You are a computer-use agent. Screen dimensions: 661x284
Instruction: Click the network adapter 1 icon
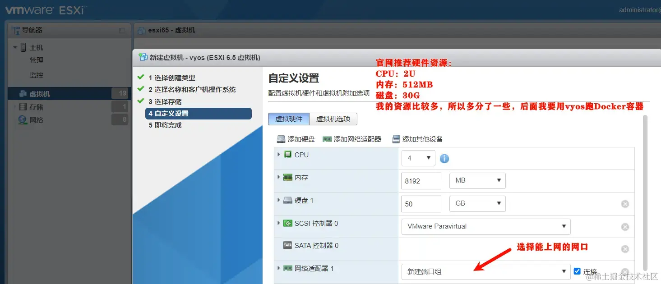click(287, 268)
